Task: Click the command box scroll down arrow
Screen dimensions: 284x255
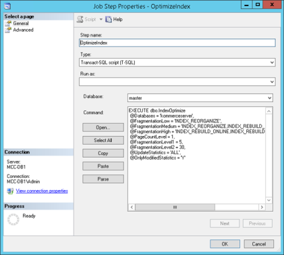Action: [x=269, y=200]
